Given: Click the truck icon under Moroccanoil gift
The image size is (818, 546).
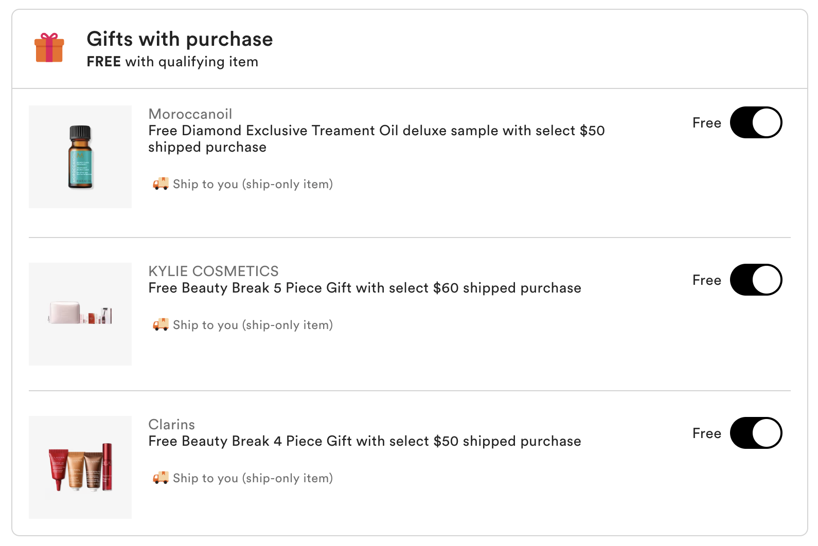Looking at the screenshot, I should tap(161, 184).
